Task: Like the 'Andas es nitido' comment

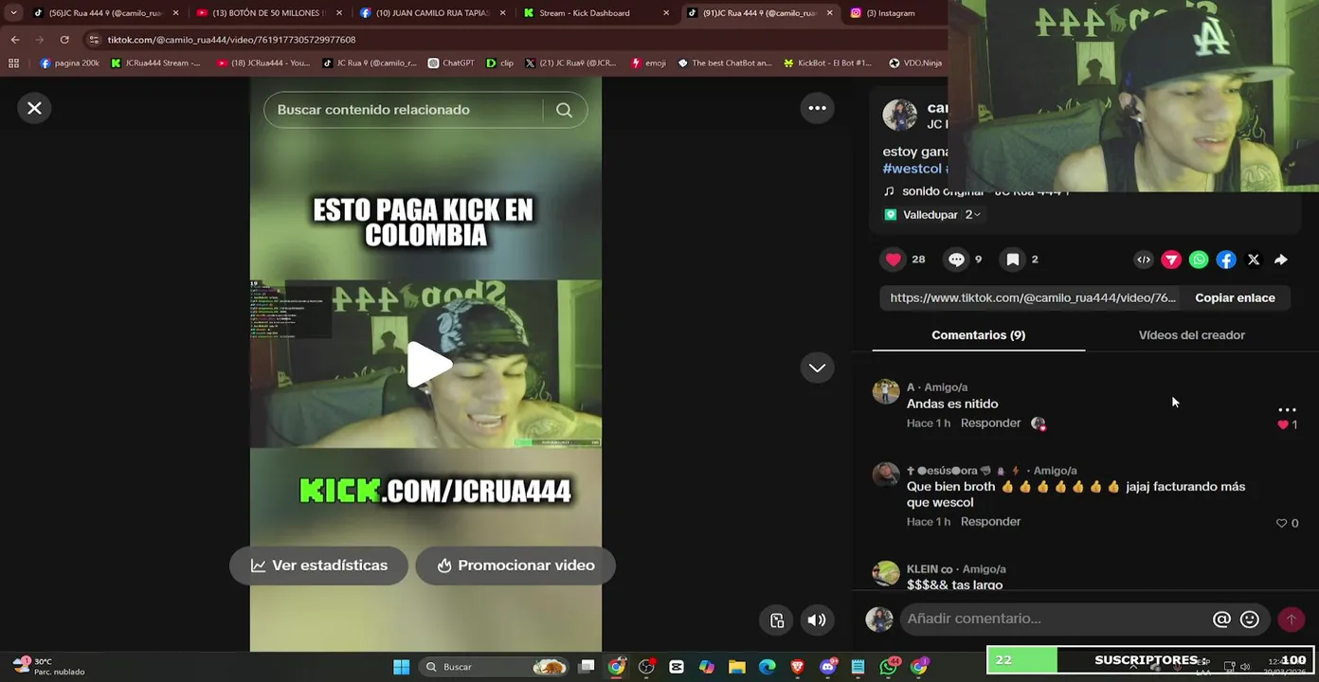Action: tap(1283, 425)
